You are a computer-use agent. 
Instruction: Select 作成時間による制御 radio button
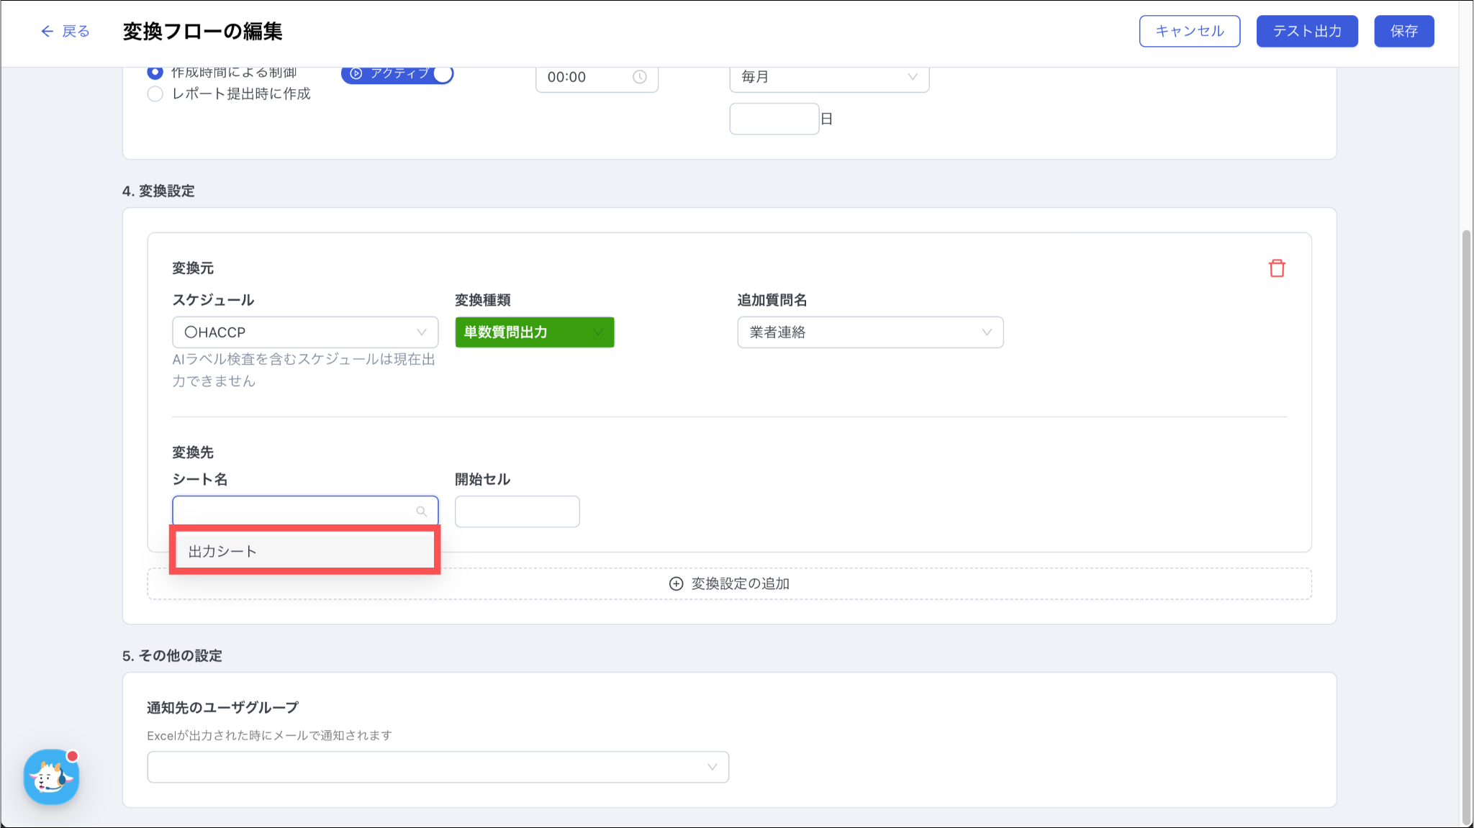point(155,72)
